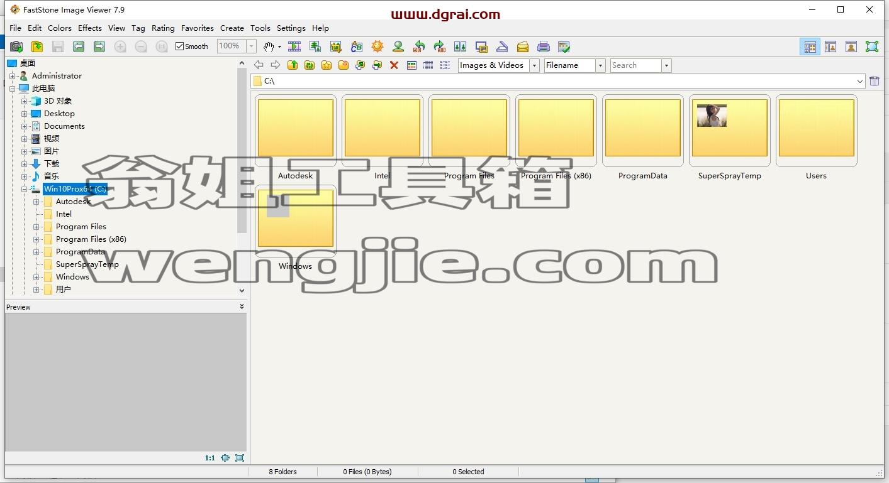Screen dimensions: 889x483
Task: Open the Favorites menu
Action: tap(198, 28)
